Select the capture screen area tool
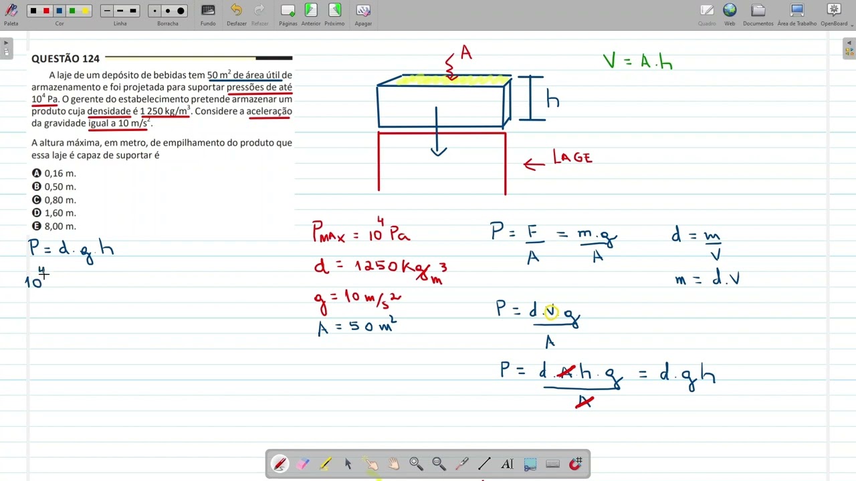This screenshot has width=856, height=481. (x=530, y=464)
